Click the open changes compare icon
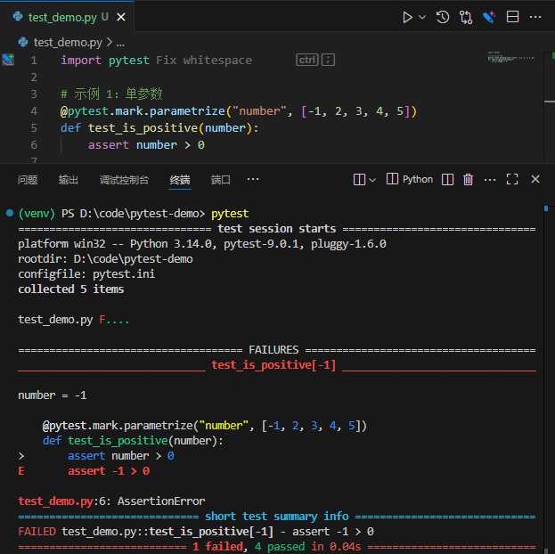 click(x=466, y=17)
